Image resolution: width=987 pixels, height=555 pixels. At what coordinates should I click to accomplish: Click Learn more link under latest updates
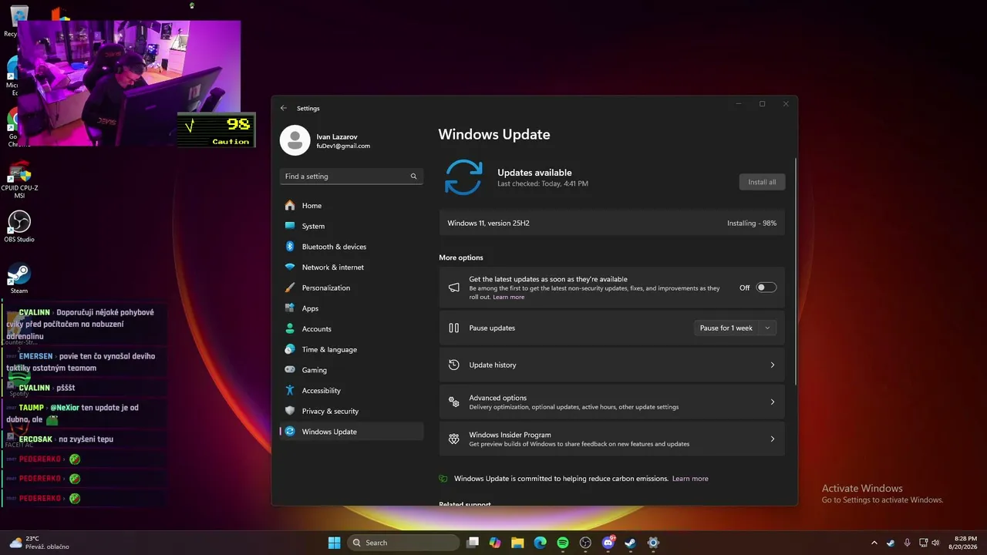508,298
